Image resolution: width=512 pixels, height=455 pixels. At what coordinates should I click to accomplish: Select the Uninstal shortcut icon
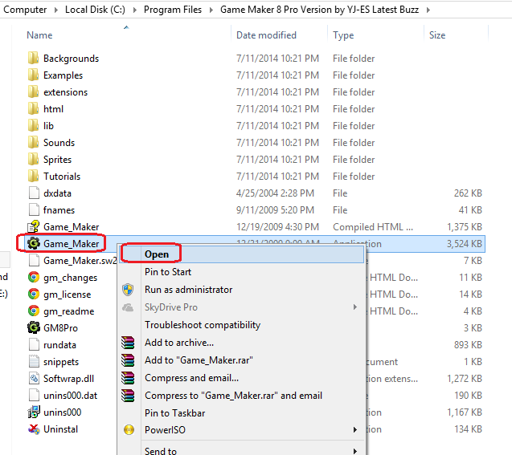[x=34, y=429]
